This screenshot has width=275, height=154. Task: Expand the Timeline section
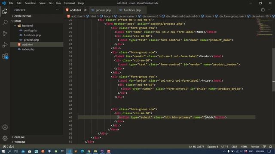(20, 142)
